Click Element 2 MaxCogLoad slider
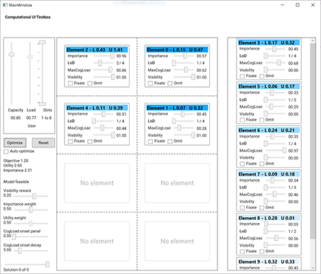Image resolution: width=321 pixels, height=274 pixels. click(104, 70)
